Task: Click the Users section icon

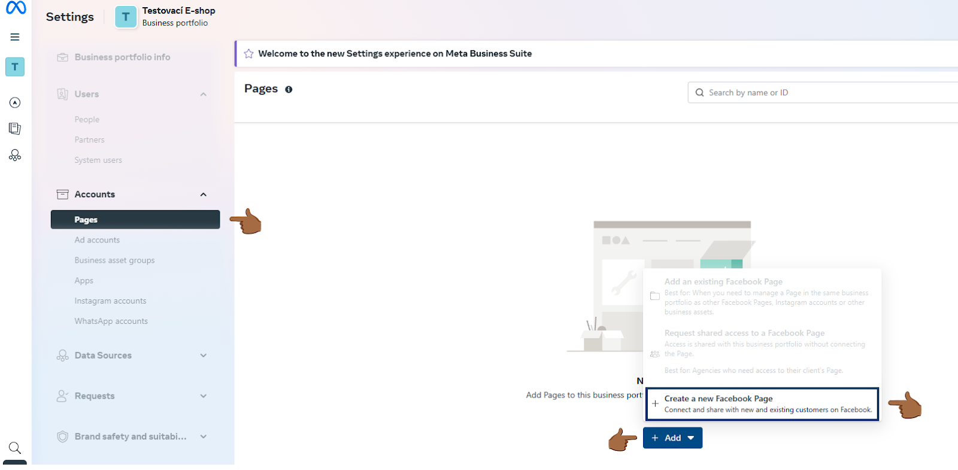Action: click(62, 94)
